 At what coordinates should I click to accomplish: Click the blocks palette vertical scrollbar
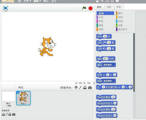(134, 62)
